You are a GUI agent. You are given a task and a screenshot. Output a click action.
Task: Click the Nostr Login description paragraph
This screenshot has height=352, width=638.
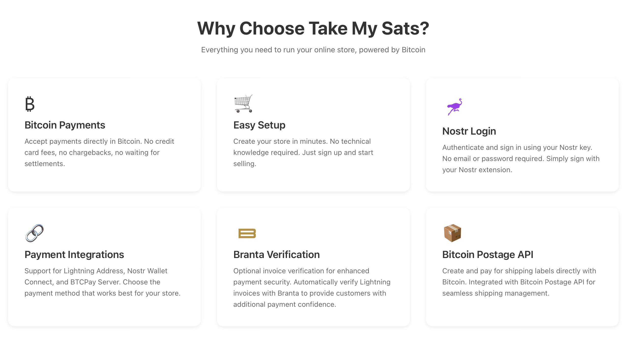click(521, 158)
